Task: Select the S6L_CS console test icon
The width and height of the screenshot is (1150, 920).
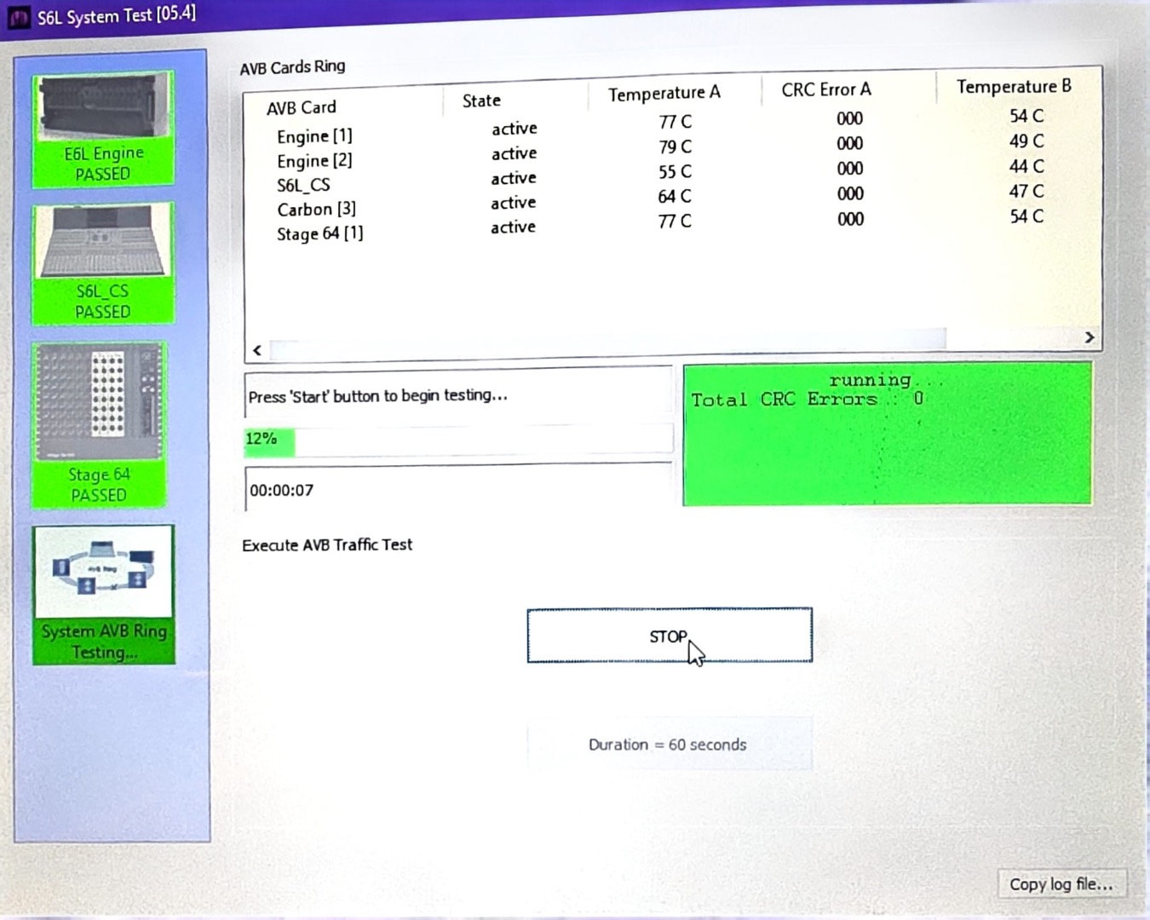Action: pyautogui.click(x=103, y=264)
